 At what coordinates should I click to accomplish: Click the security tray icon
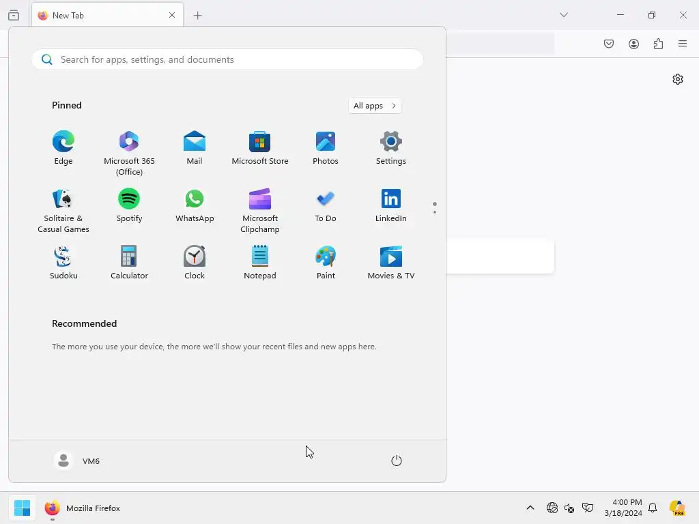pos(588,508)
